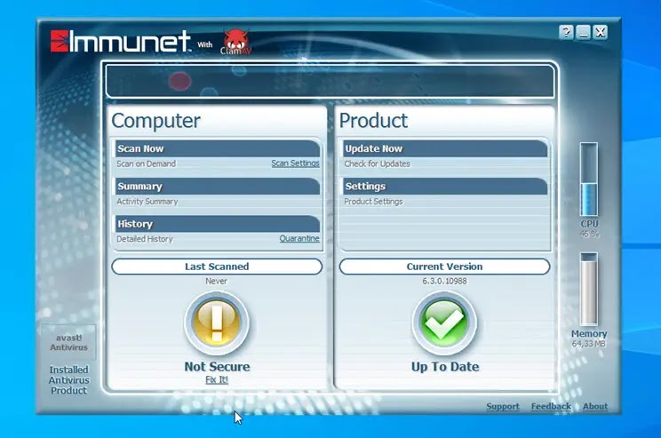
Task: Open the Feedback link
Action: coord(551,406)
